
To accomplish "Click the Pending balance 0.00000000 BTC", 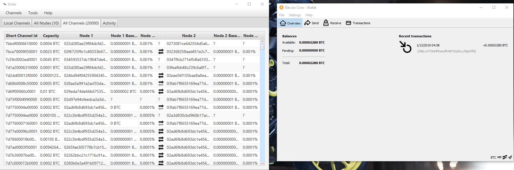I will click(x=312, y=50).
